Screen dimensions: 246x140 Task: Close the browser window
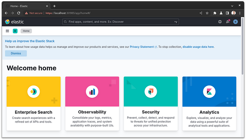(240, 6)
